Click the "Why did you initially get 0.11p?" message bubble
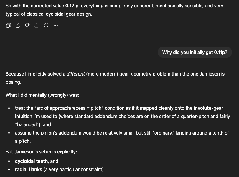Screen dimensions: 239x177 (x=195, y=53)
